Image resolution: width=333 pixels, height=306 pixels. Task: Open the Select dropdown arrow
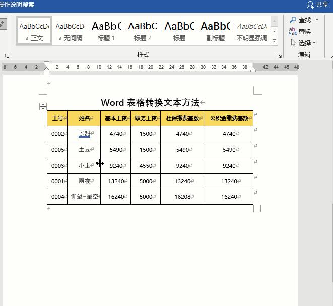point(314,43)
